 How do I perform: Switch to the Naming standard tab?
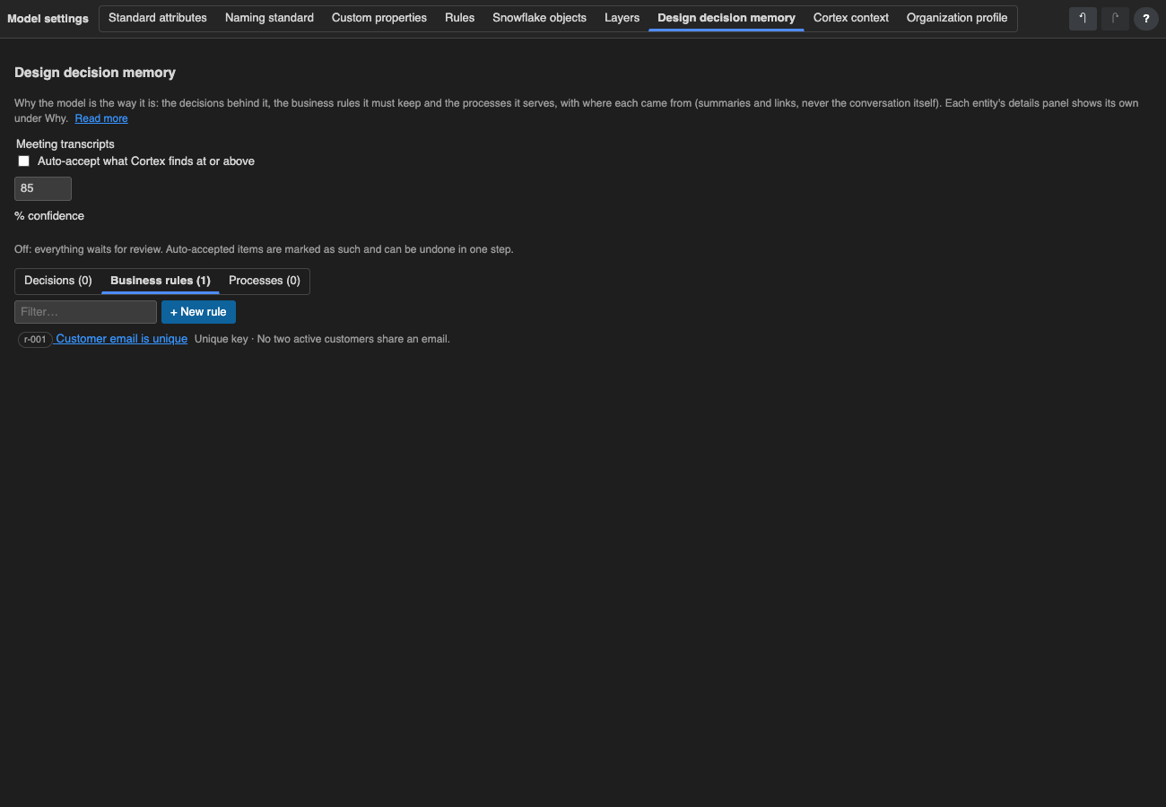[269, 18]
